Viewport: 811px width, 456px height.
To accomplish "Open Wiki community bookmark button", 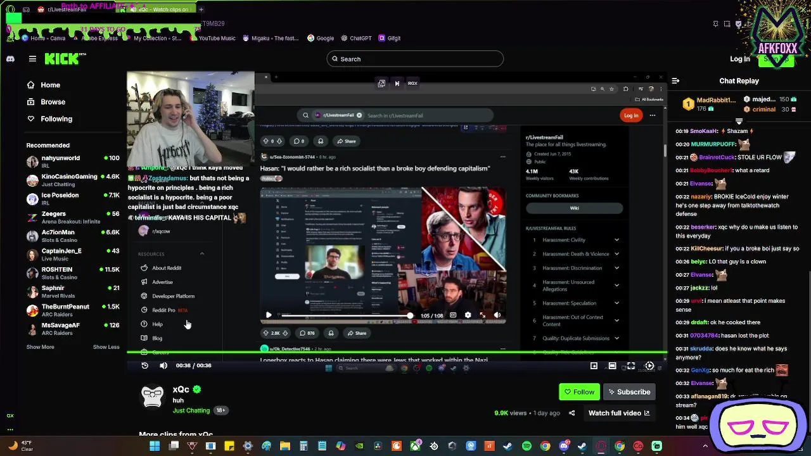I will 574,208.
